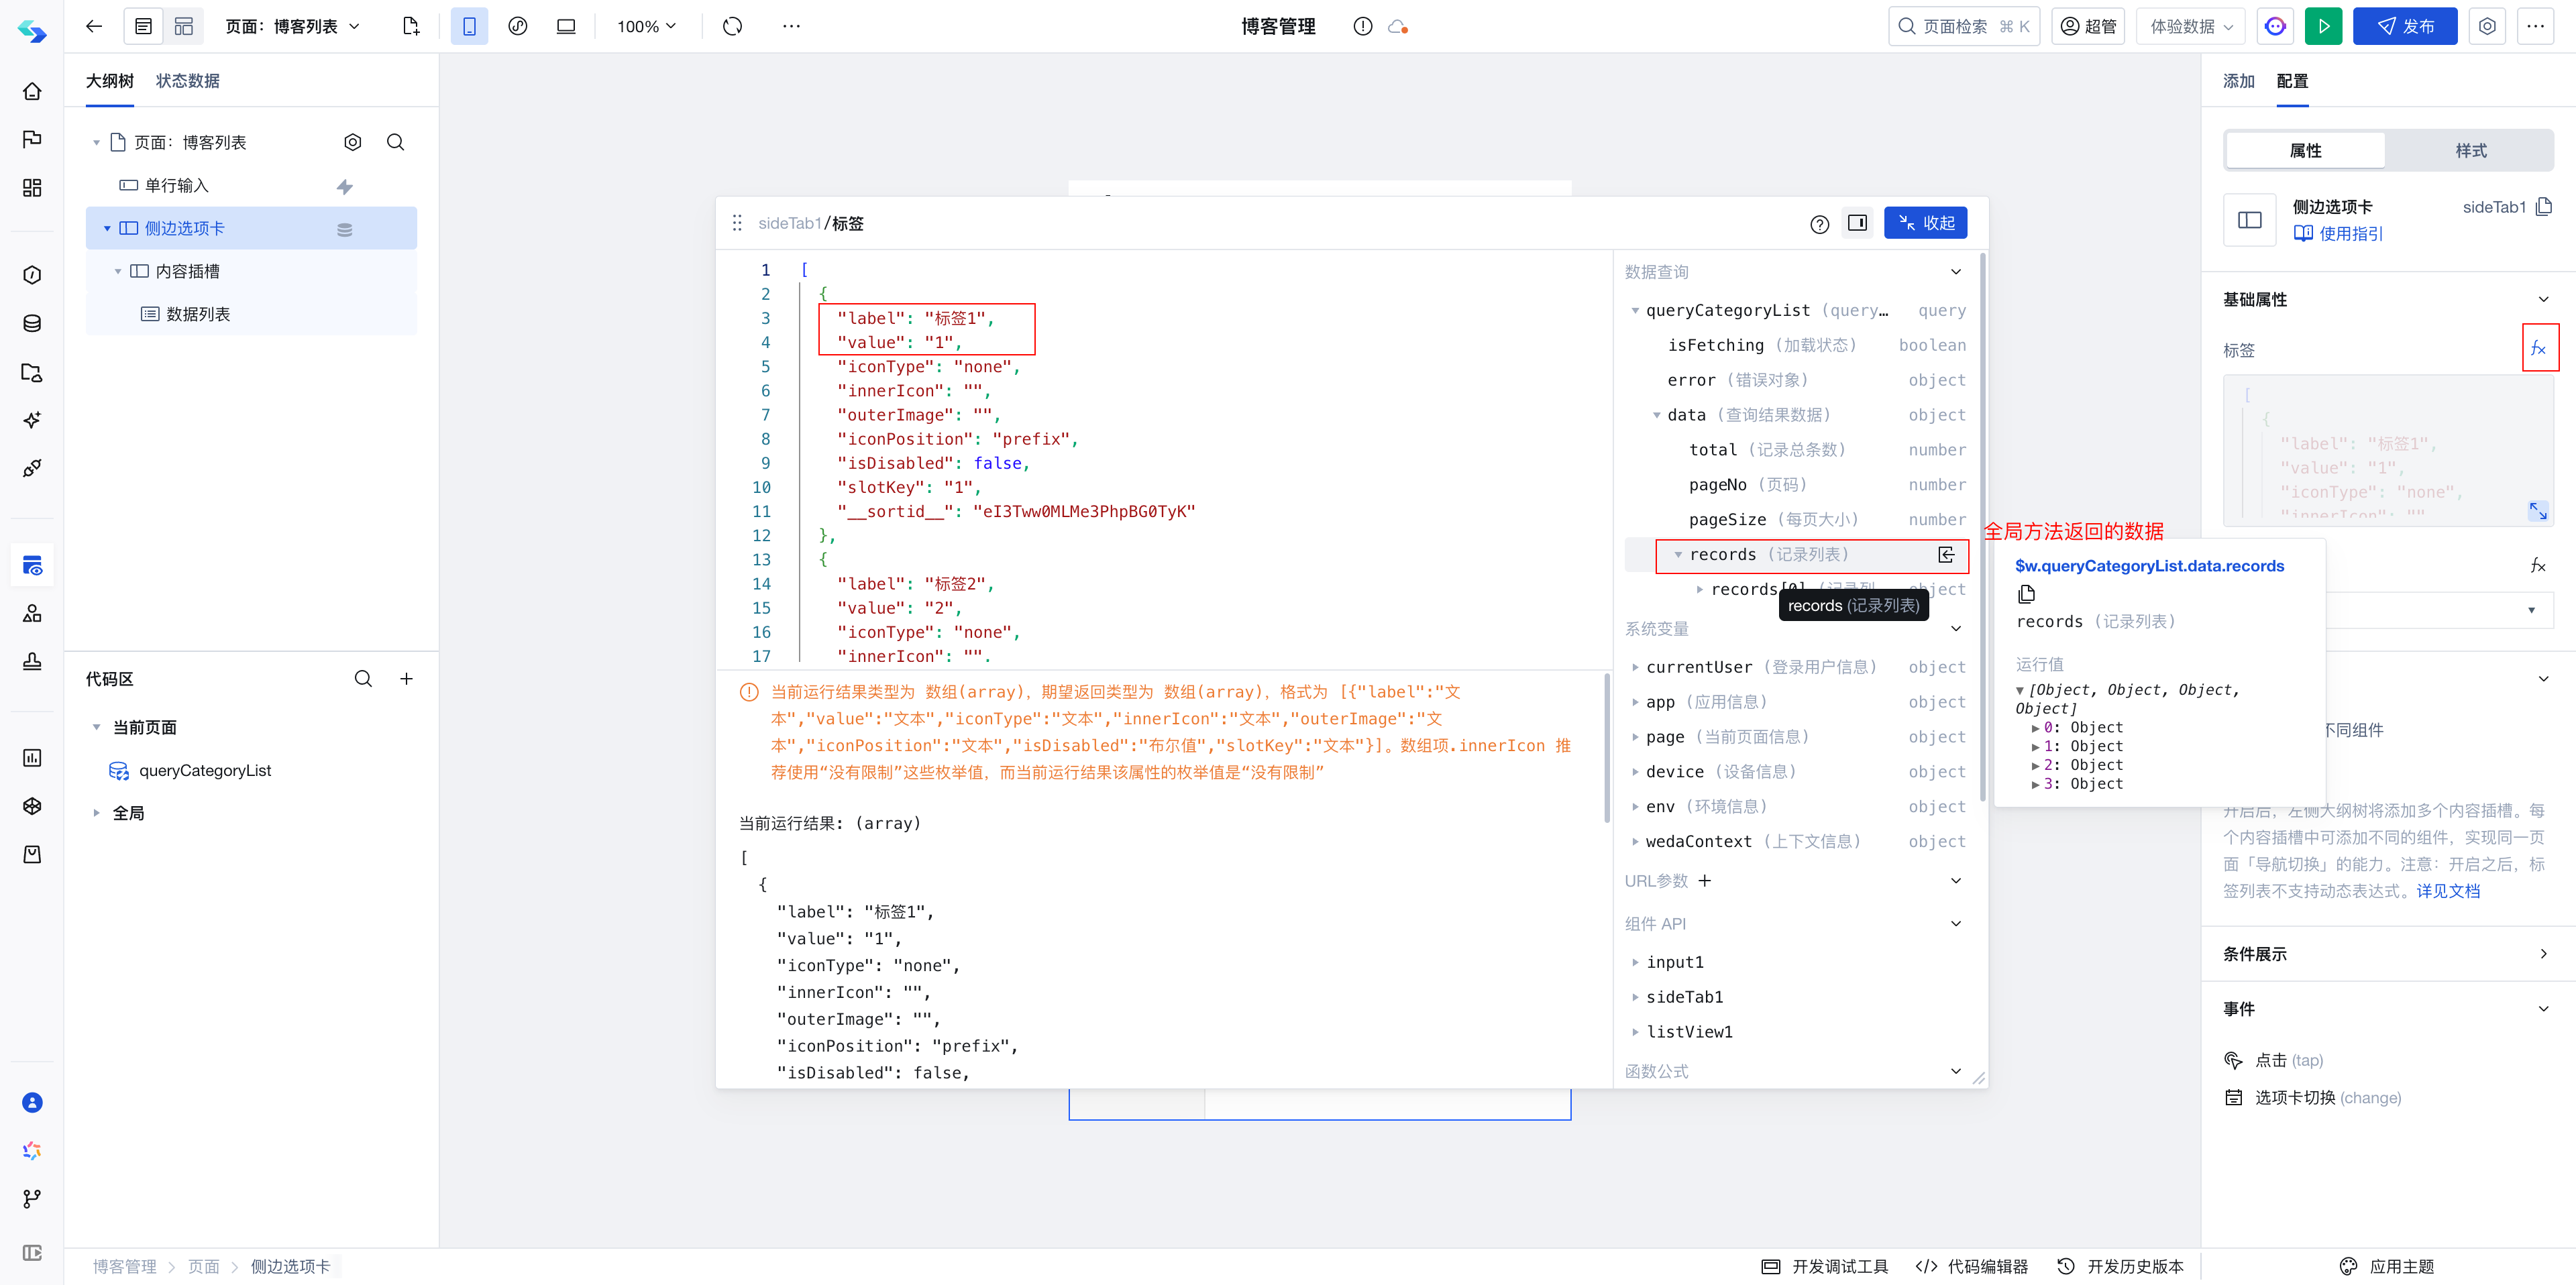Click the 页面检索 search box
The width and height of the screenshot is (2576, 1285).
coord(1963,27)
